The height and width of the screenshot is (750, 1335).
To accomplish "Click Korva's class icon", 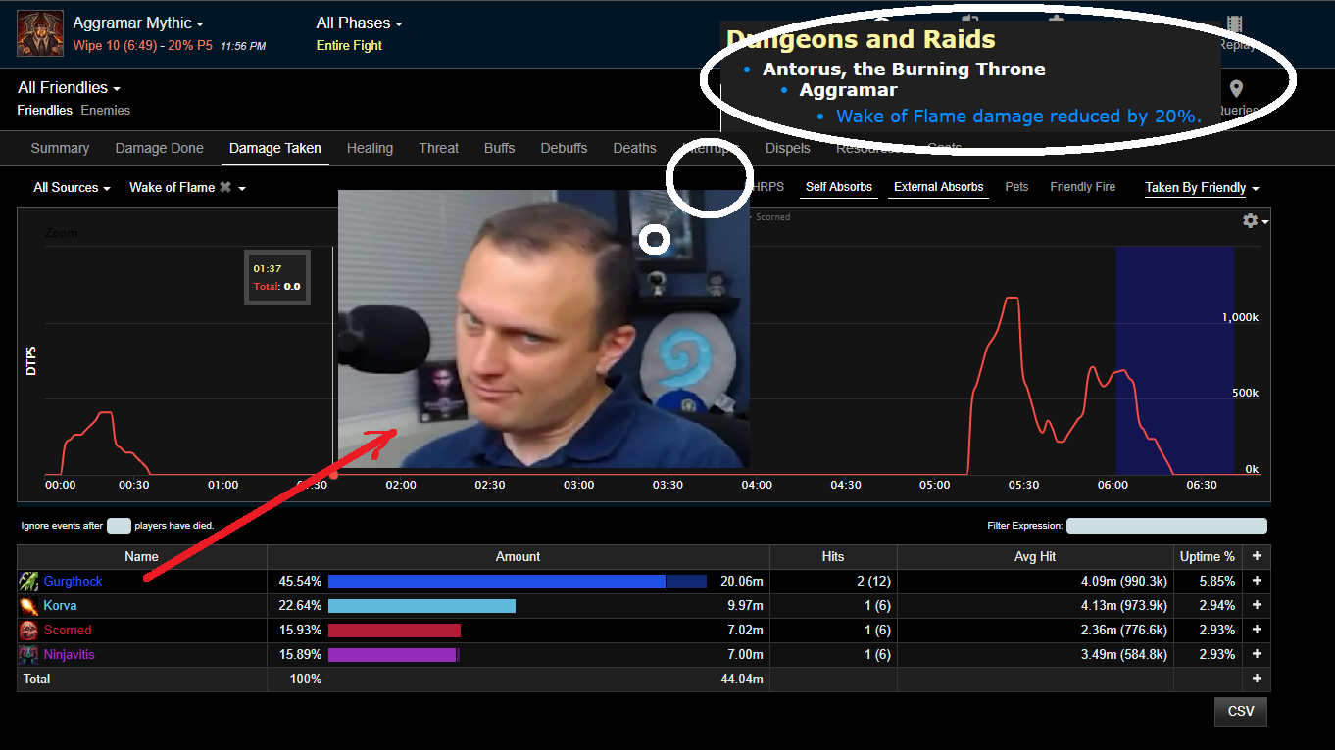I will [x=28, y=606].
